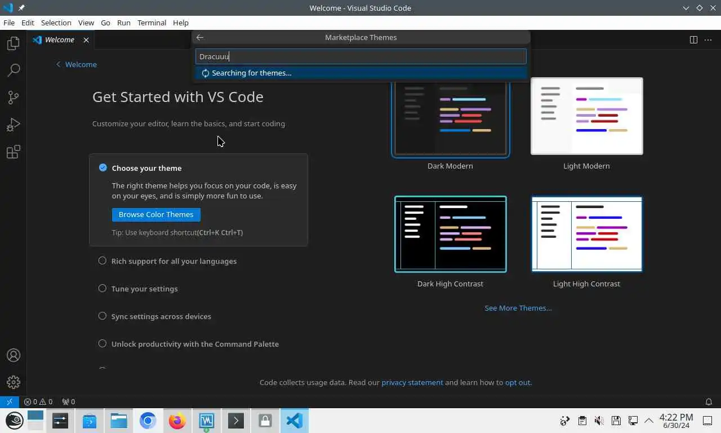The image size is (721, 433).
Task: Launch Chromium from the taskbar
Action: click(x=148, y=421)
